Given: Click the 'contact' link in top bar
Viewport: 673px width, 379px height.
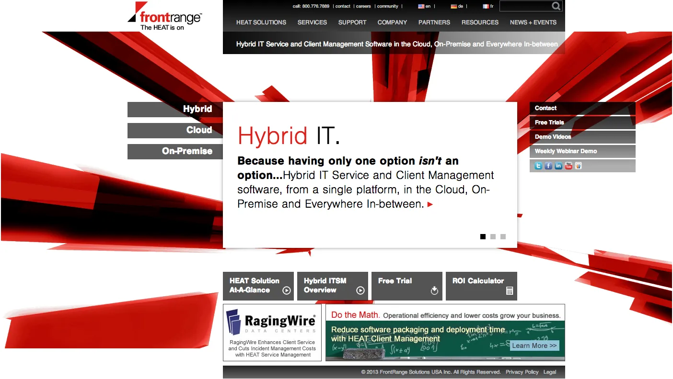Looking at the screenshot, I should point(343,6).
